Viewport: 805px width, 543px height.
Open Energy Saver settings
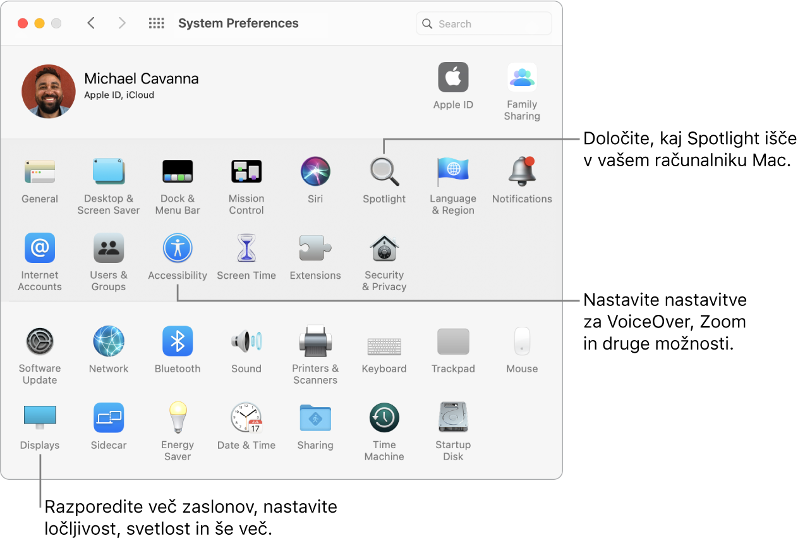(178, 418)
